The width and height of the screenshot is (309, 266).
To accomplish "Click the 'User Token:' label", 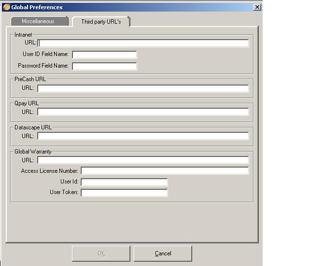I will tap(64, 192).
